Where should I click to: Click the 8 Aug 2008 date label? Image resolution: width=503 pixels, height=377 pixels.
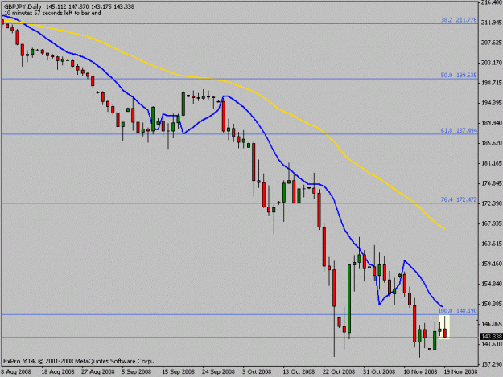click(16, 371)
